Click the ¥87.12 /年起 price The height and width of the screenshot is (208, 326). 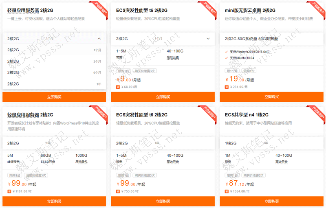[x=240, y=184]
